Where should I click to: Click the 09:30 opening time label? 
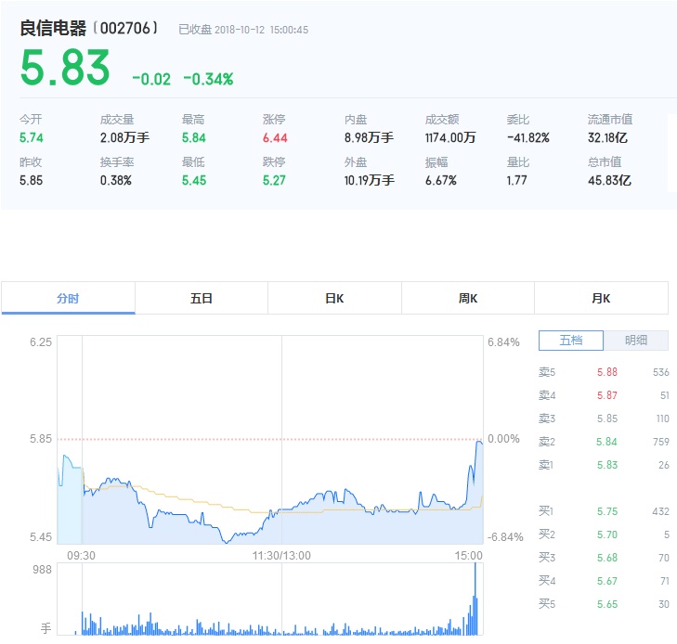click(81, 556)
